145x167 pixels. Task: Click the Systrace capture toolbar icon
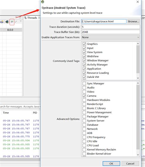[x=12, y=22]
